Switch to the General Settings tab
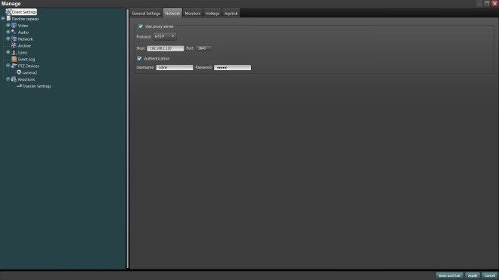This screenshot has height=280, width=499. [146, 14]
